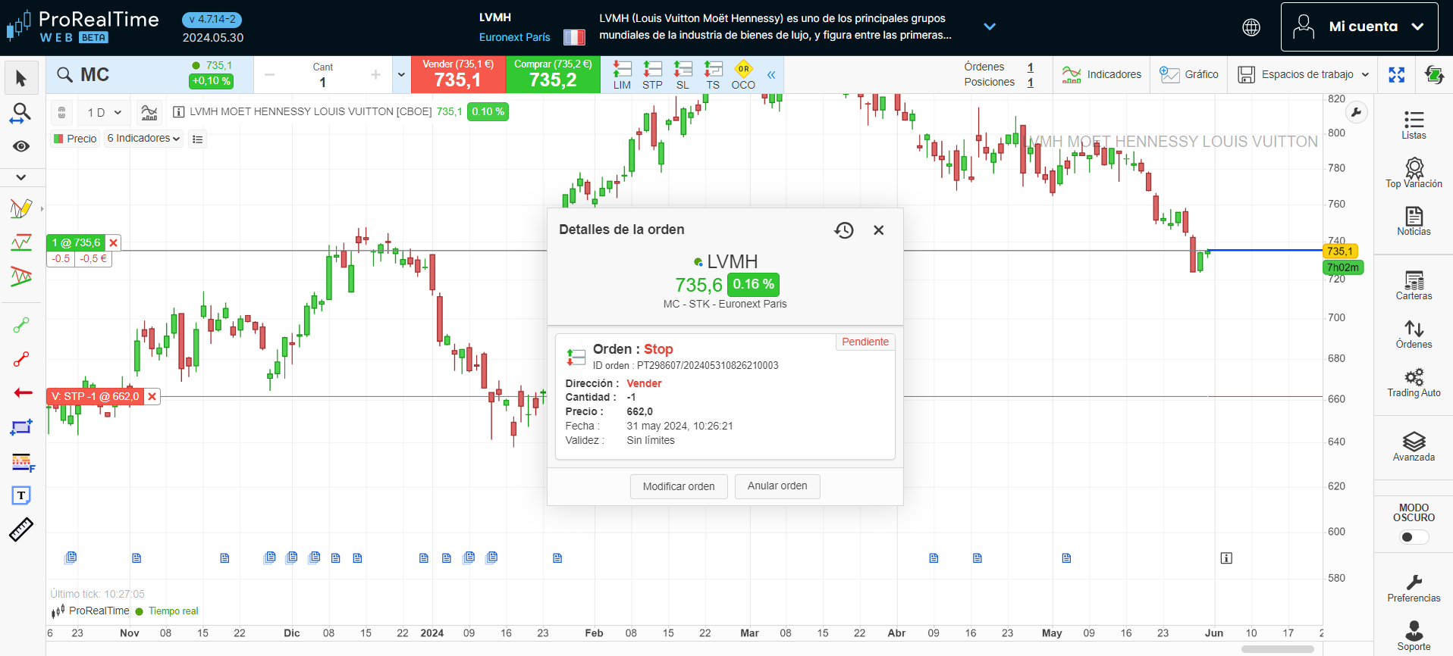
Task: Select the cursor pointer tool
Action: 21,78
